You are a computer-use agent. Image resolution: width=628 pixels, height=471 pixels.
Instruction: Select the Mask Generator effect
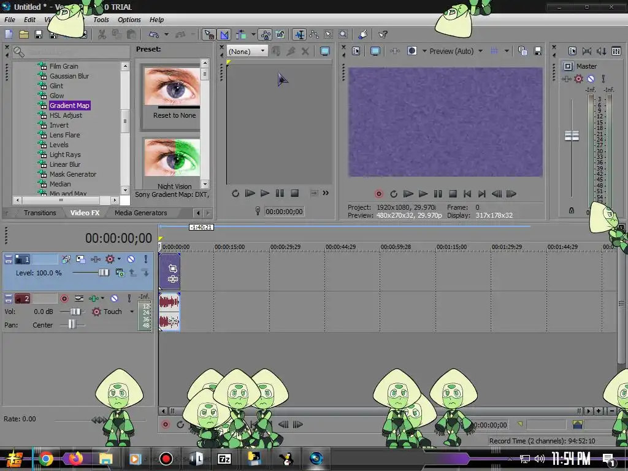tap(73, 174)
